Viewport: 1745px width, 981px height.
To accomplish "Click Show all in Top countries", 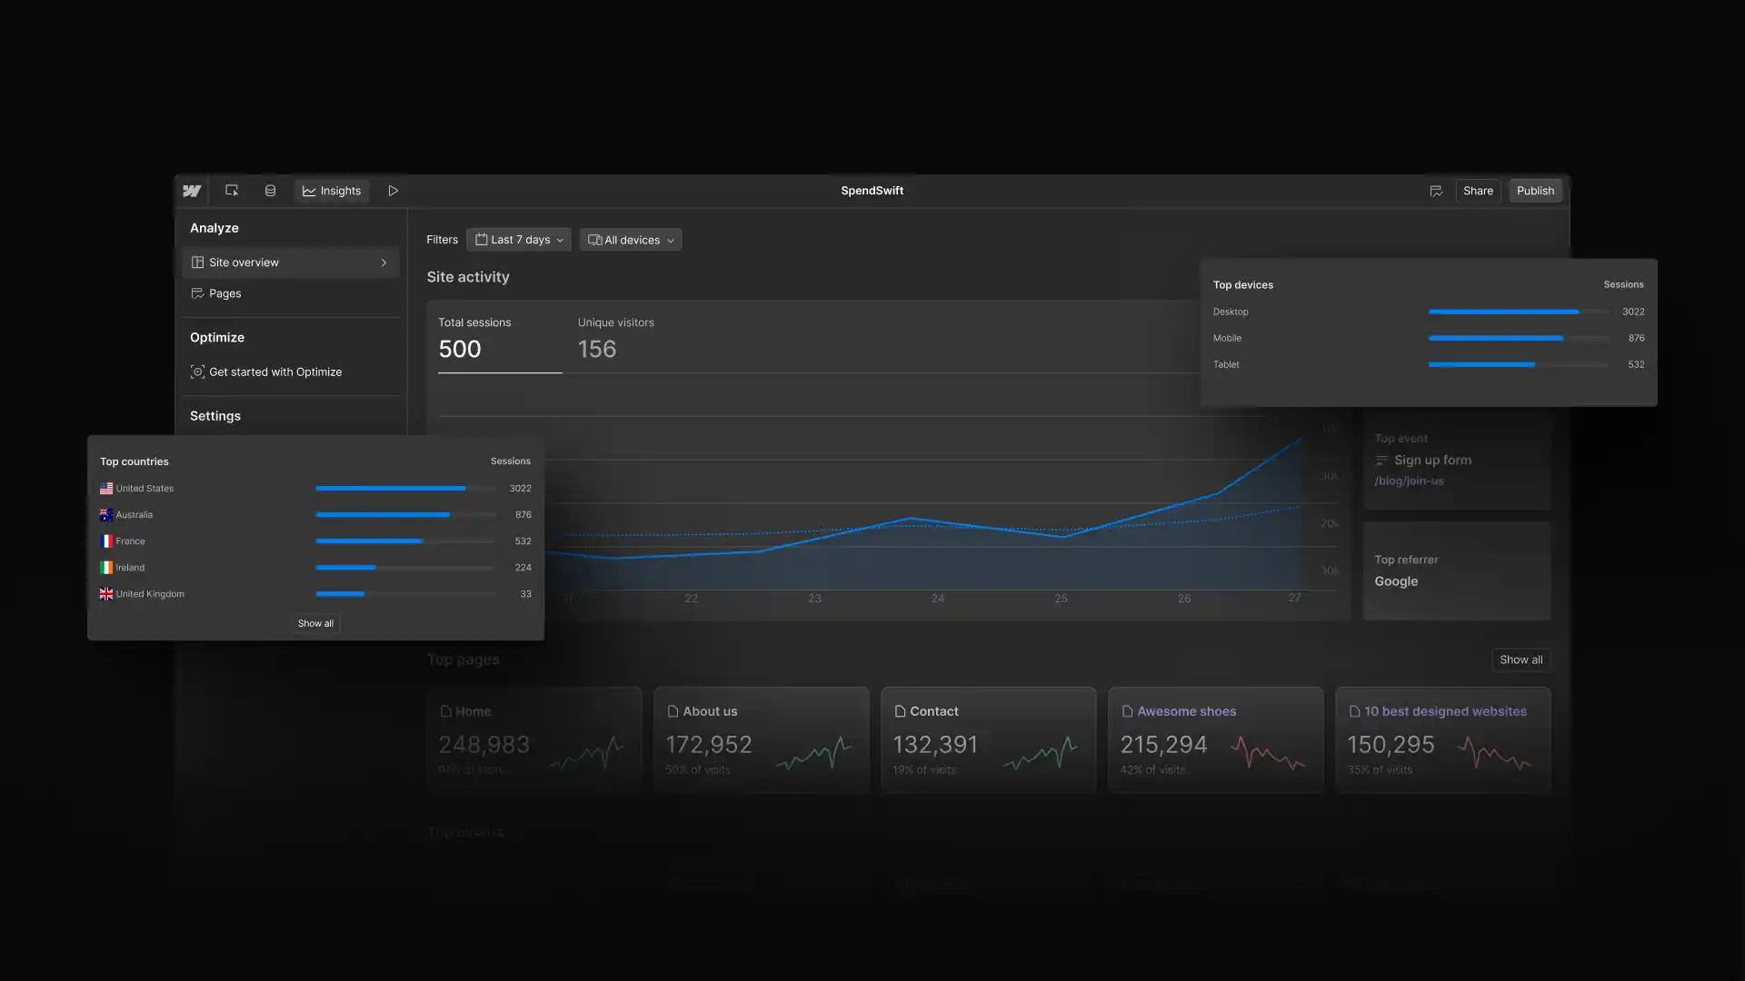I will [x=315, y=623].
